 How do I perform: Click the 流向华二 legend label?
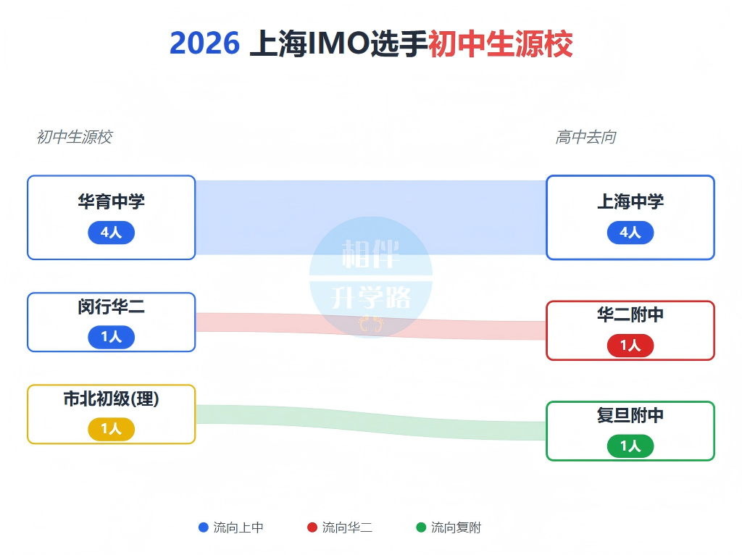click(347, 527)
